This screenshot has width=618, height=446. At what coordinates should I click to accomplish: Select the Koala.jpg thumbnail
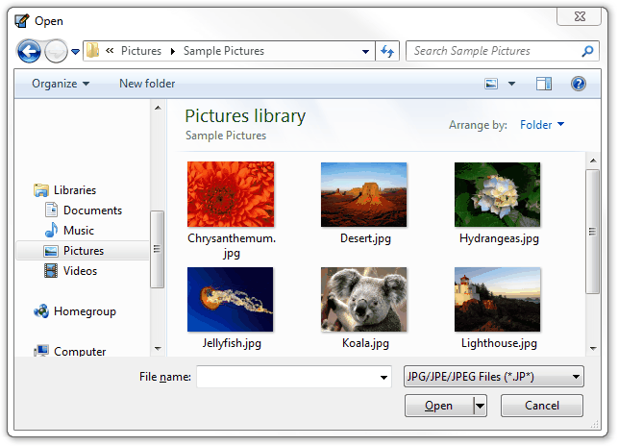(364, 299)
